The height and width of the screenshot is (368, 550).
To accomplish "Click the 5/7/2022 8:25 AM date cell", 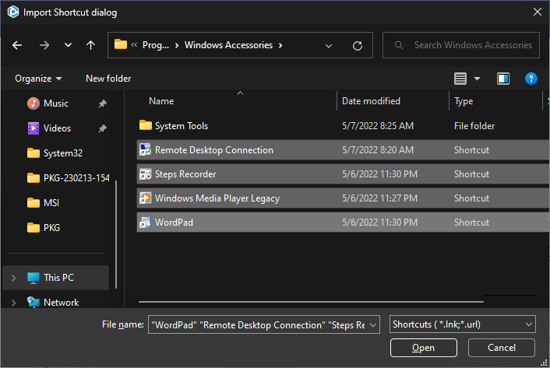I will pos(378,126).
